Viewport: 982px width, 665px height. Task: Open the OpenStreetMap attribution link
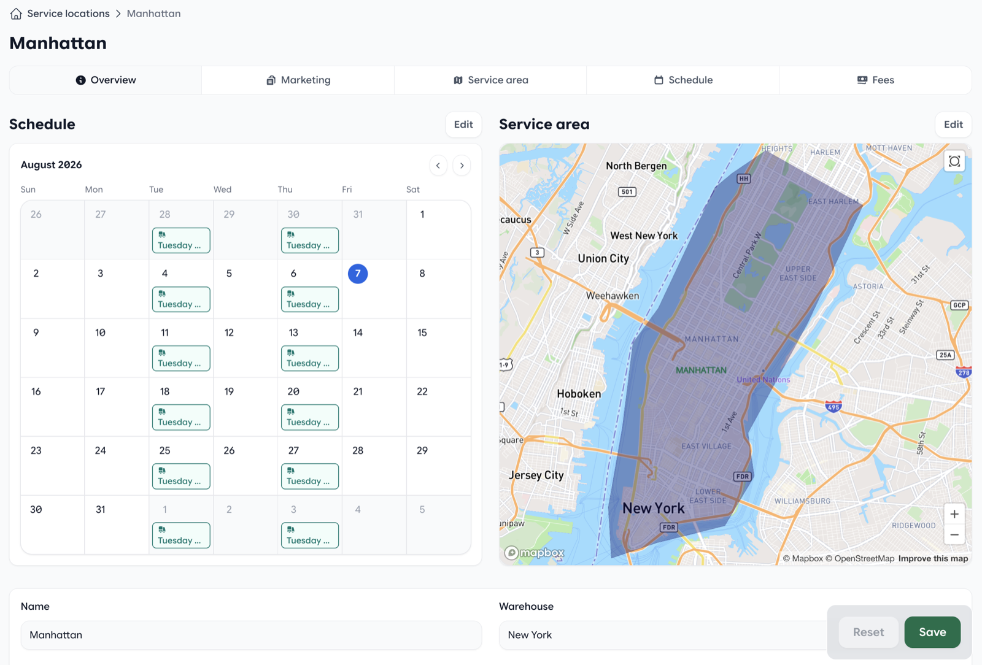pos(860,559)
